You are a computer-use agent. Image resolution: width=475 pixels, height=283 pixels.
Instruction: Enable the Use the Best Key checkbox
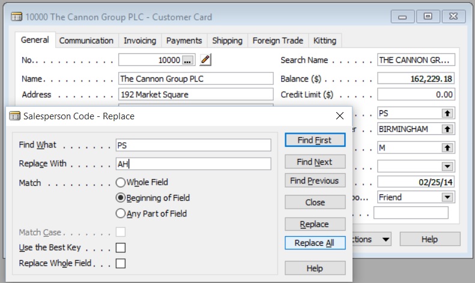coord(121,248)
